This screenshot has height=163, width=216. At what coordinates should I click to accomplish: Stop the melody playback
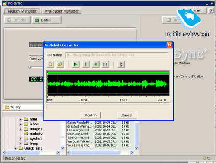point(95,64)
